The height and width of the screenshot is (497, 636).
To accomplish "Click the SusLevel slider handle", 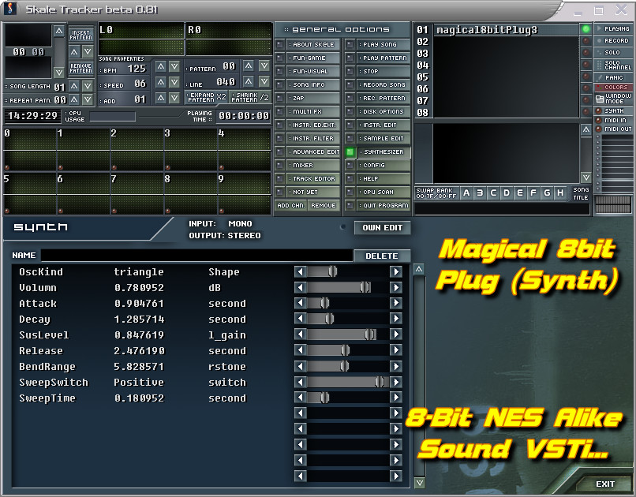I will [369, 334].
